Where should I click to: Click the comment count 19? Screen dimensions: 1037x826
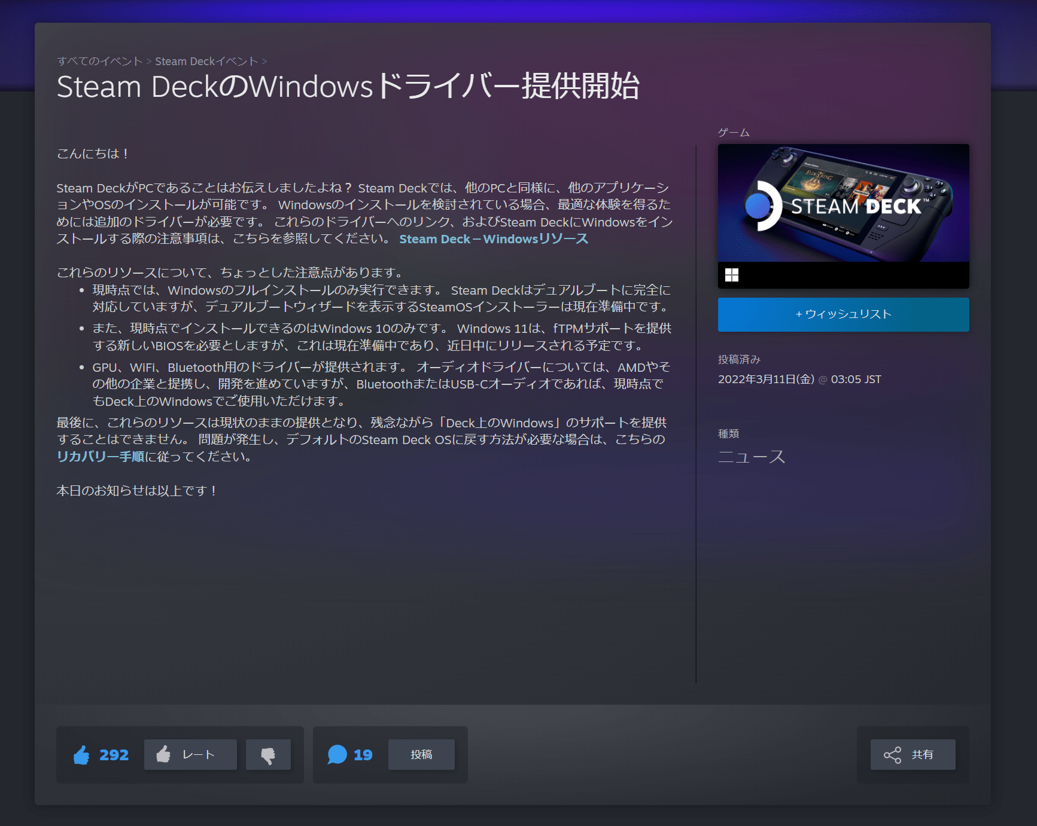[363, 755]
